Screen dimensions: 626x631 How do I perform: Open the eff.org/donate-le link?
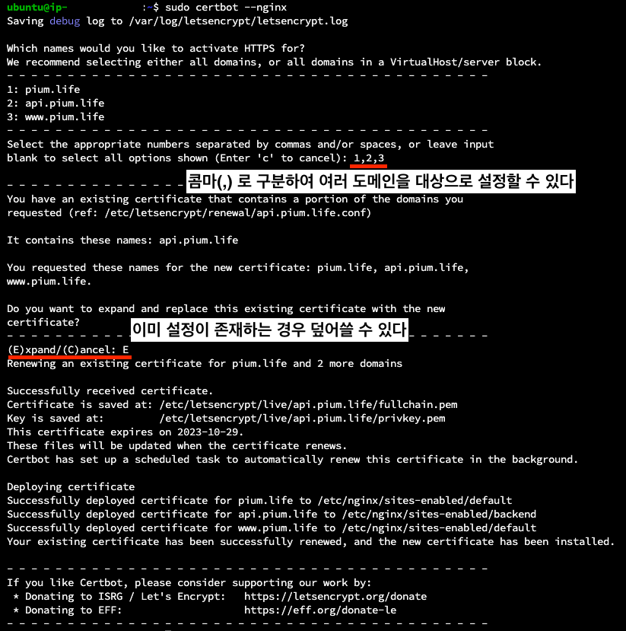coord(320,610)
